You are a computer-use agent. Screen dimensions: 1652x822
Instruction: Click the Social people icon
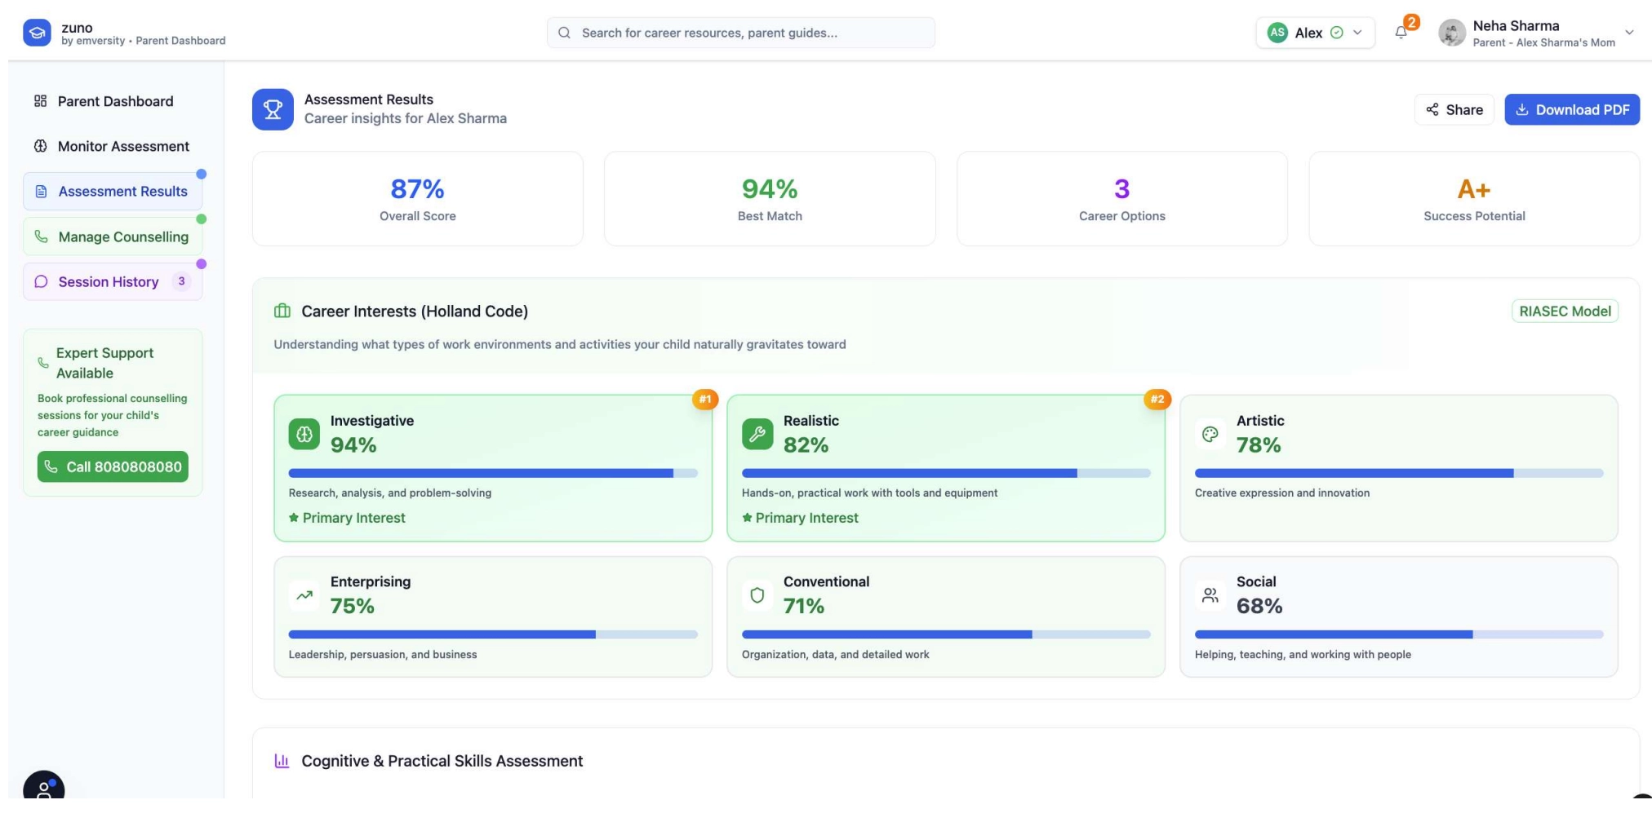click(x=1210, y=595)
